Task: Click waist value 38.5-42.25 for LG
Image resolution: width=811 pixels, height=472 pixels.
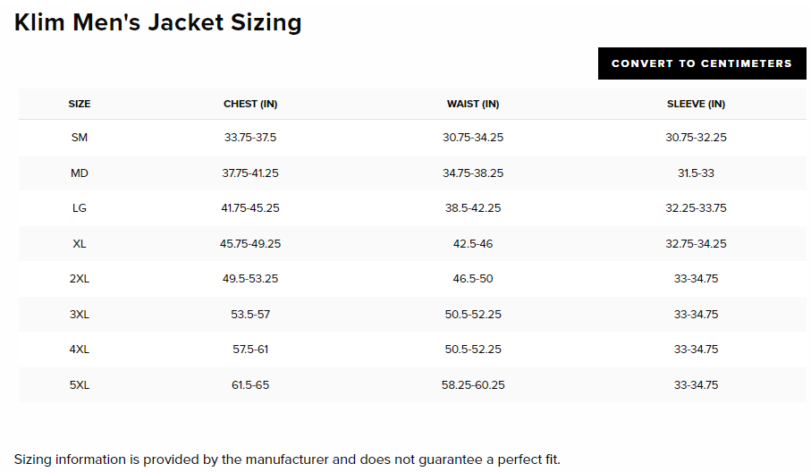Action: click(x=473, y=207)
